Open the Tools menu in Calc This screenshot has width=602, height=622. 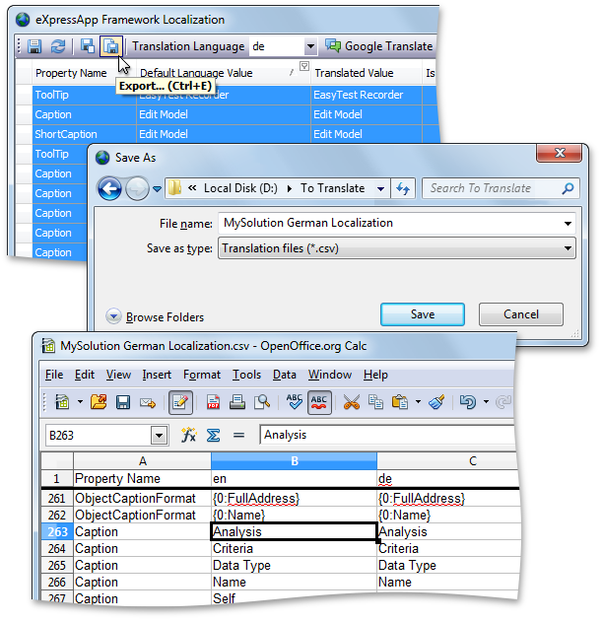[x=246, y=375]
